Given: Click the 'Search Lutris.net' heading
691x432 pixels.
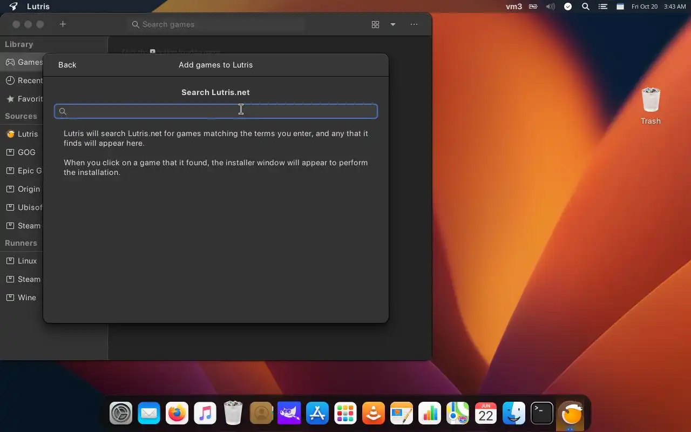Looking at the screenshot, I should coord(215,92).
